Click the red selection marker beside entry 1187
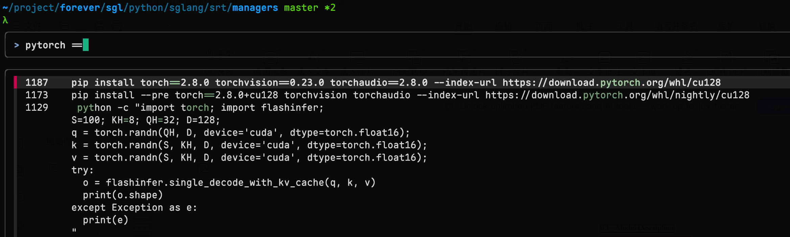Image resolution: width=790 pixels, height=237 pixels. point(15,83)
